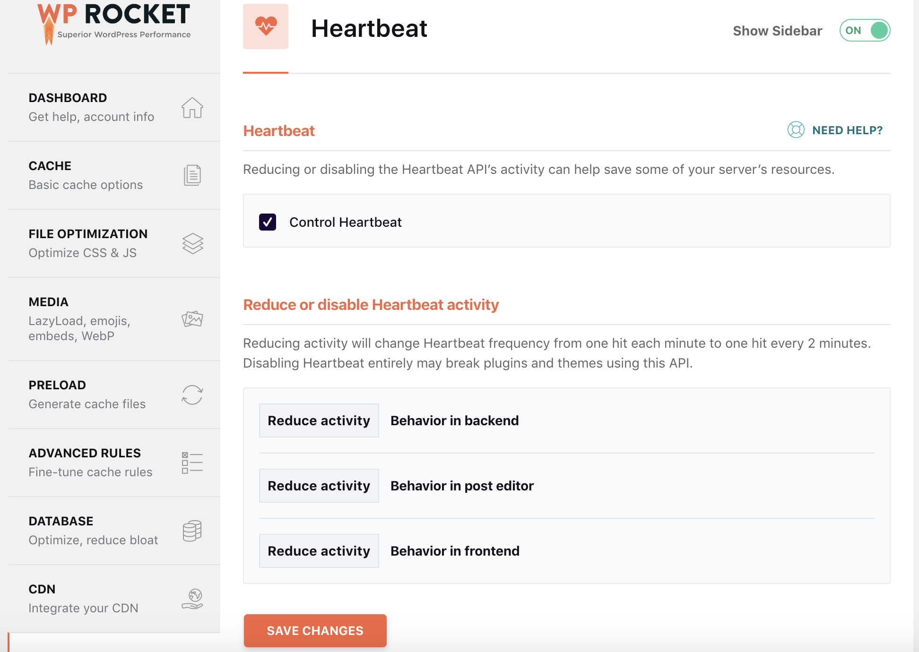This screenshot has height=652, width=919.
Task: Click the Database stack icon
Action: click(192, 531)
